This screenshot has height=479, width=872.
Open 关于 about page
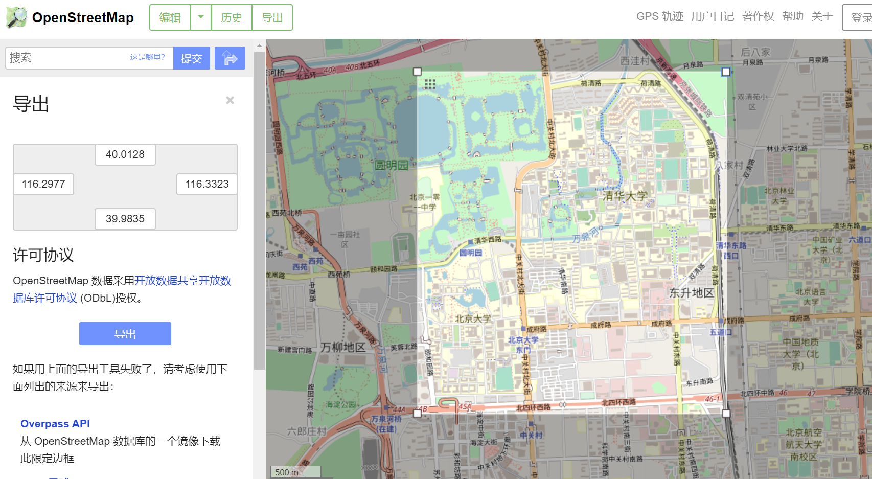click(822, 16)
